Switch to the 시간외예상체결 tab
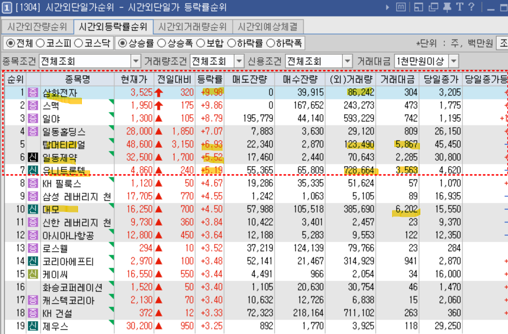This screenshot has width=508, height=334. click(268, 27)
